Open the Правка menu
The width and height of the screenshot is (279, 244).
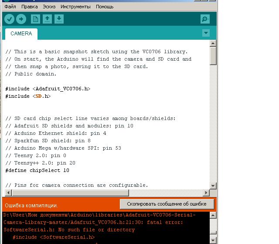pos(30,7)
